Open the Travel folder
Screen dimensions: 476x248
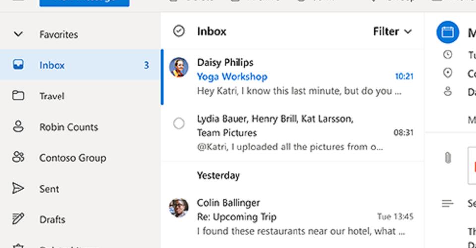pos(52,96)
